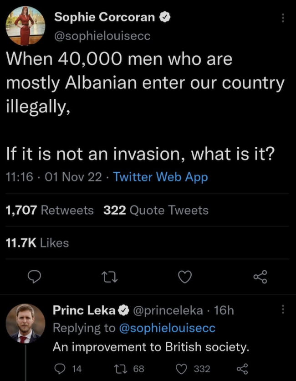The height and width of the screenshot is (381, 296).
Task: Open the more options menu on the main tweet
Action: (282, 18)
